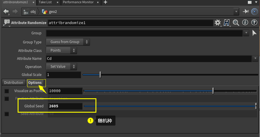Image resolution: width=260 pixels, height=137 pixels.
Task: Open Group field dropdown arrow
Action: tap(246, 33)
